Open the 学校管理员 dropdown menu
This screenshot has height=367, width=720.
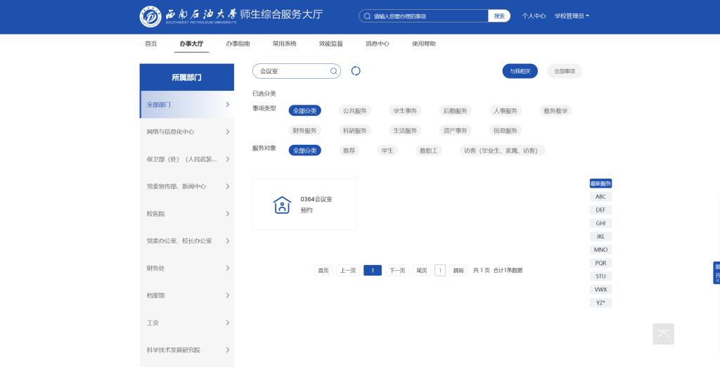[x=572, y=16]
